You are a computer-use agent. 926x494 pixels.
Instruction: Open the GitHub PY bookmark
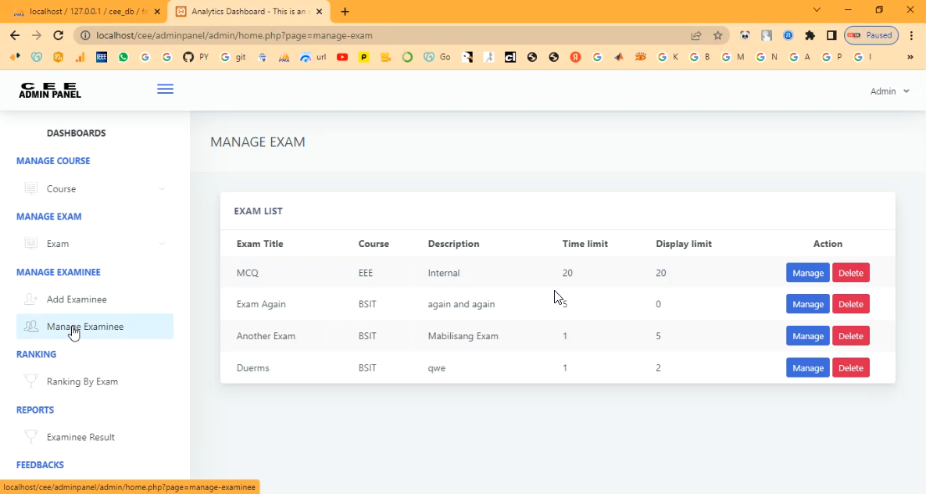pyautogui.click(x=195, y=57)
